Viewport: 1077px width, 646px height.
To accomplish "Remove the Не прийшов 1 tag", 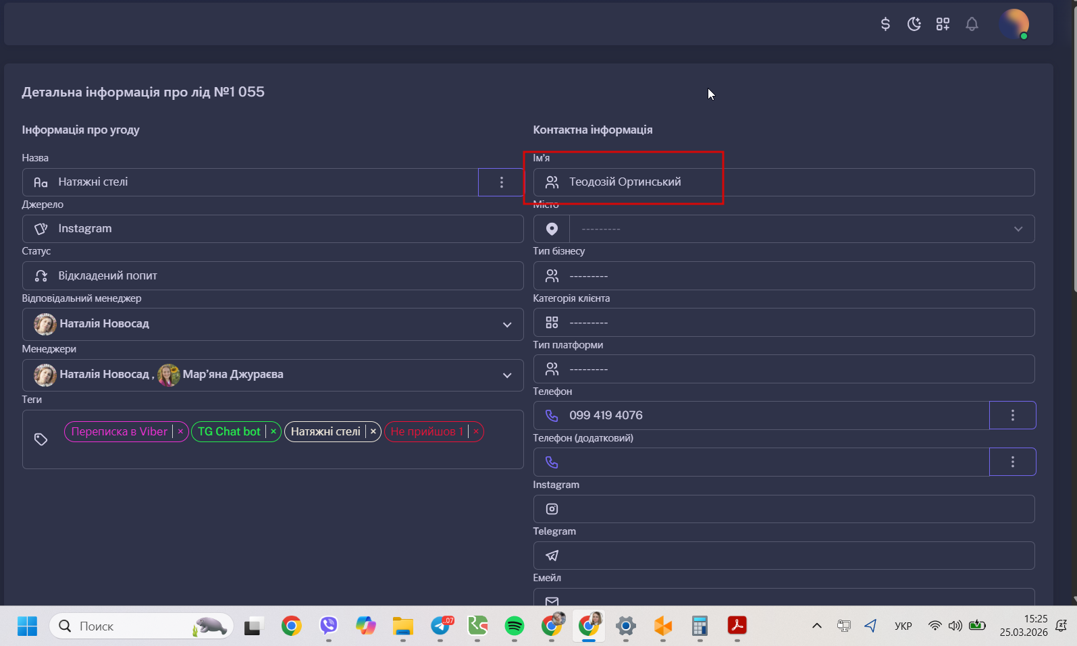I will [x=475, y=431].
